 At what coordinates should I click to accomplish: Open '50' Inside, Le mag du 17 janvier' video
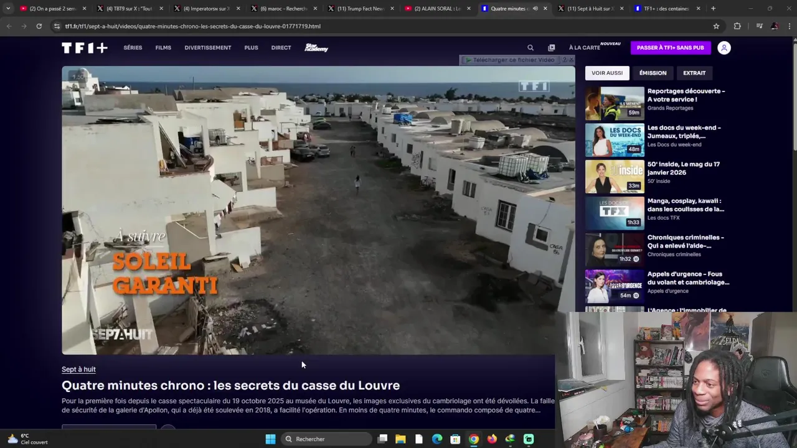684,169
